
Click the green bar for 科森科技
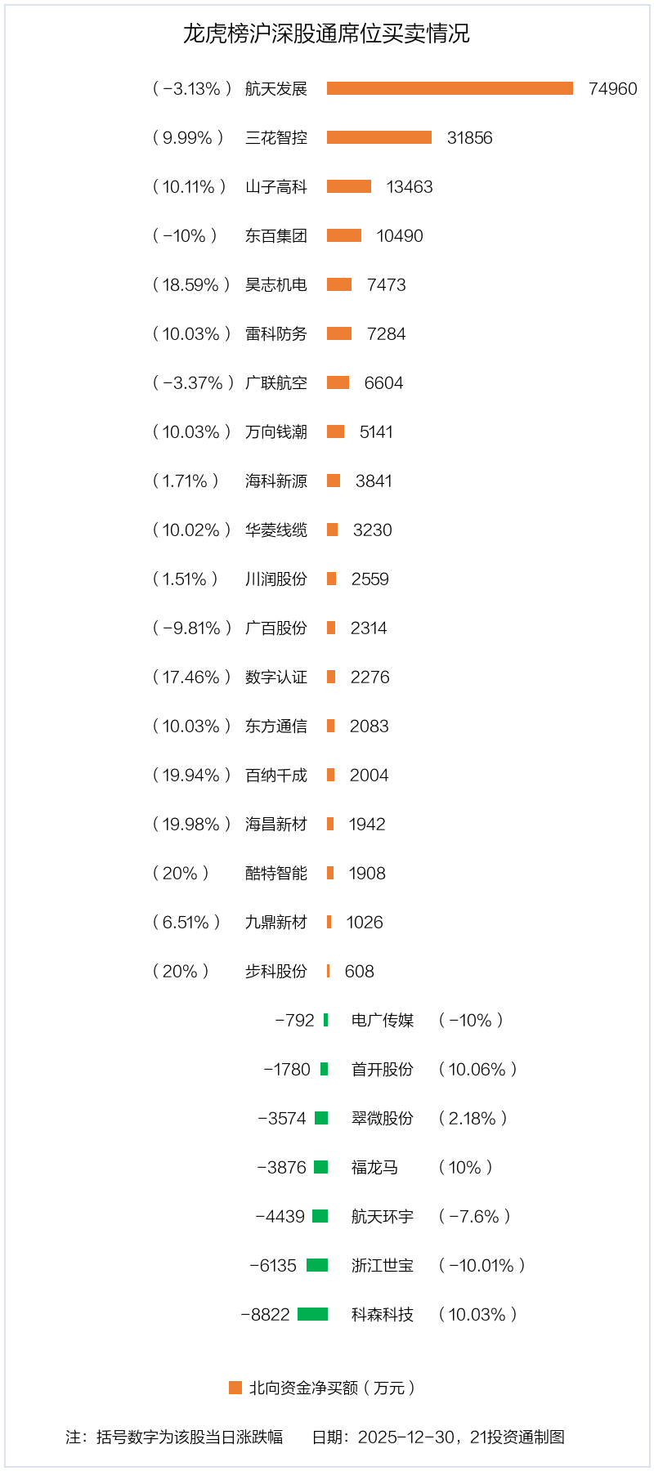[312, 1314]
